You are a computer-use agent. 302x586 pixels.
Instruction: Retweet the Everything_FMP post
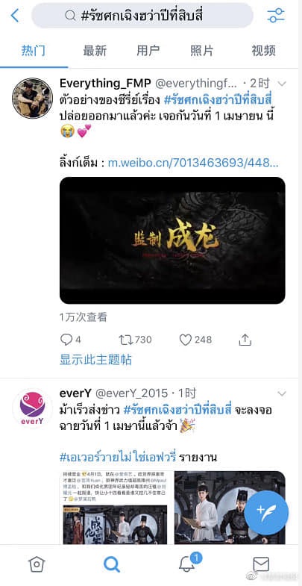click(x=135, y=340)
